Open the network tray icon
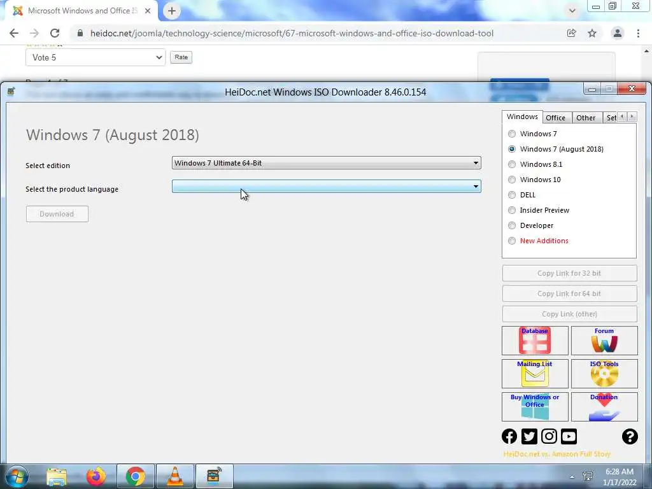The width and height of the screenshot is (652, 489). pos(588,476)
